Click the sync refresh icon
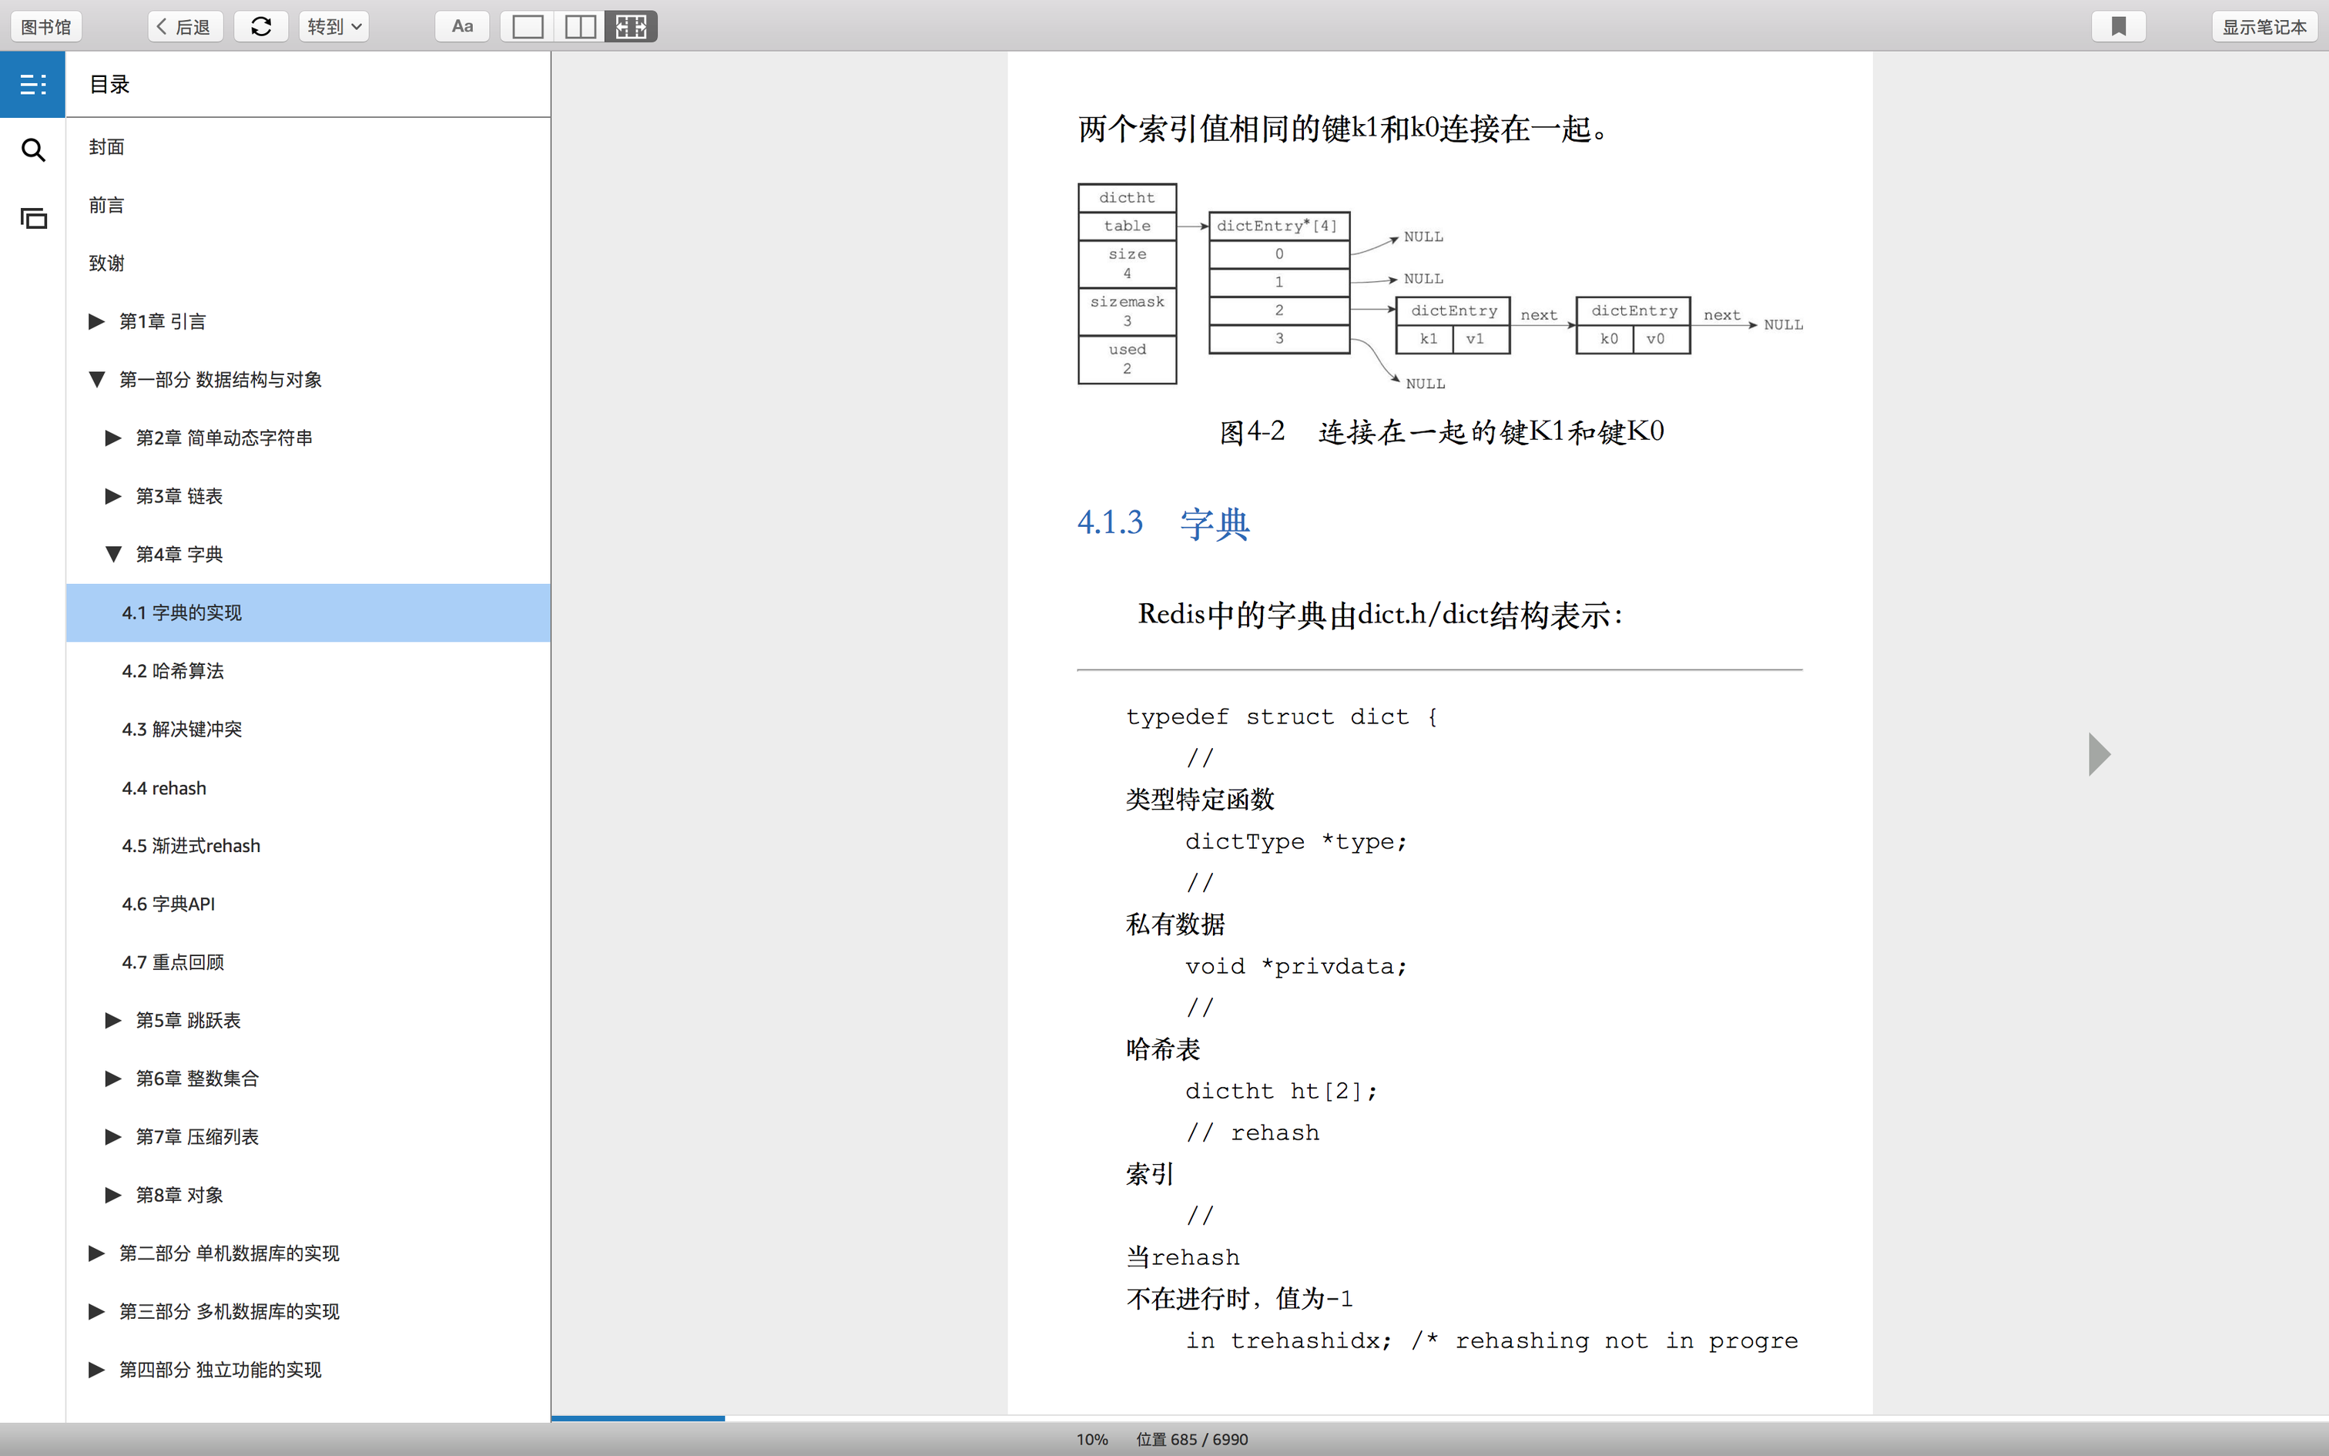2329x1456 pixels. [x=261, y=27]
